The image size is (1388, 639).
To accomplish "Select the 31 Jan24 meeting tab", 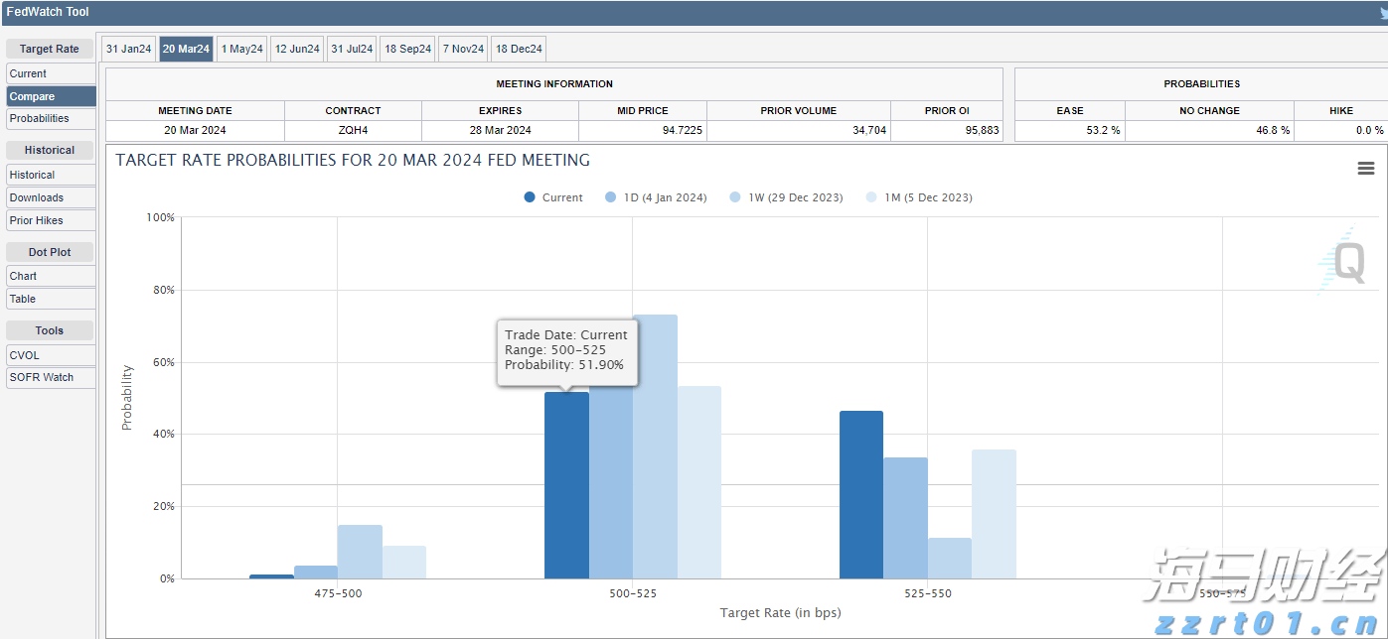I will [129, 49].
